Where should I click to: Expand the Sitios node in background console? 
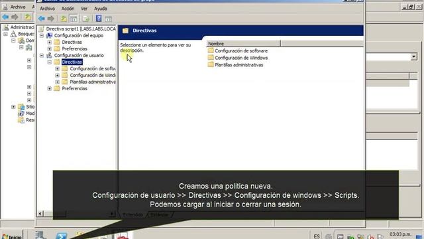click(x=13, y=107)
